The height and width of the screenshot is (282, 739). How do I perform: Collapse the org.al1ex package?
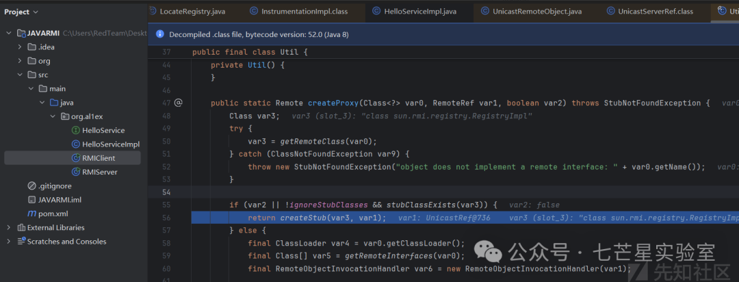(x=53, y=116)
